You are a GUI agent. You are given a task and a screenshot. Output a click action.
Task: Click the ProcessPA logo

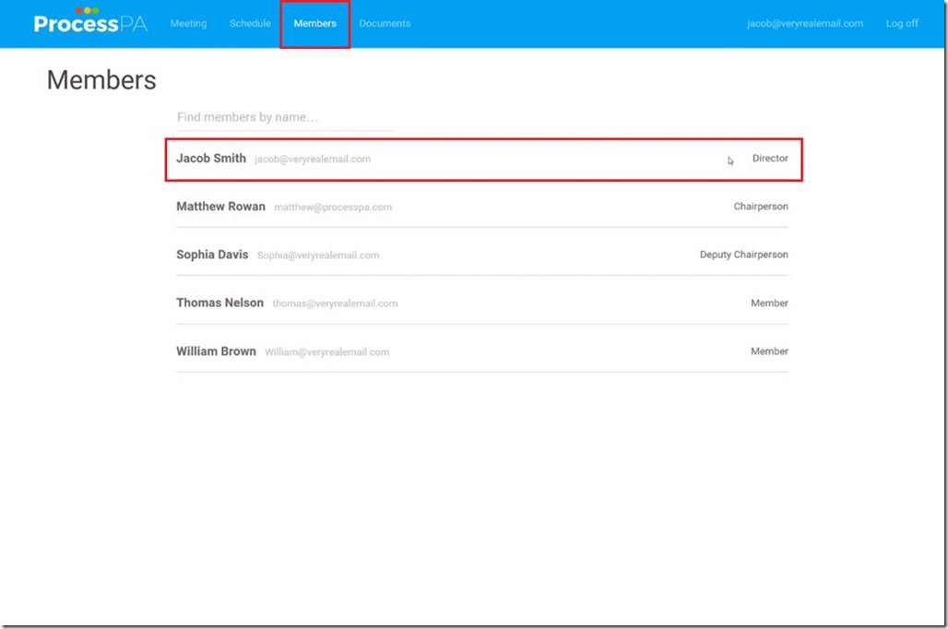pyautogui.click(x=89, y=23)
